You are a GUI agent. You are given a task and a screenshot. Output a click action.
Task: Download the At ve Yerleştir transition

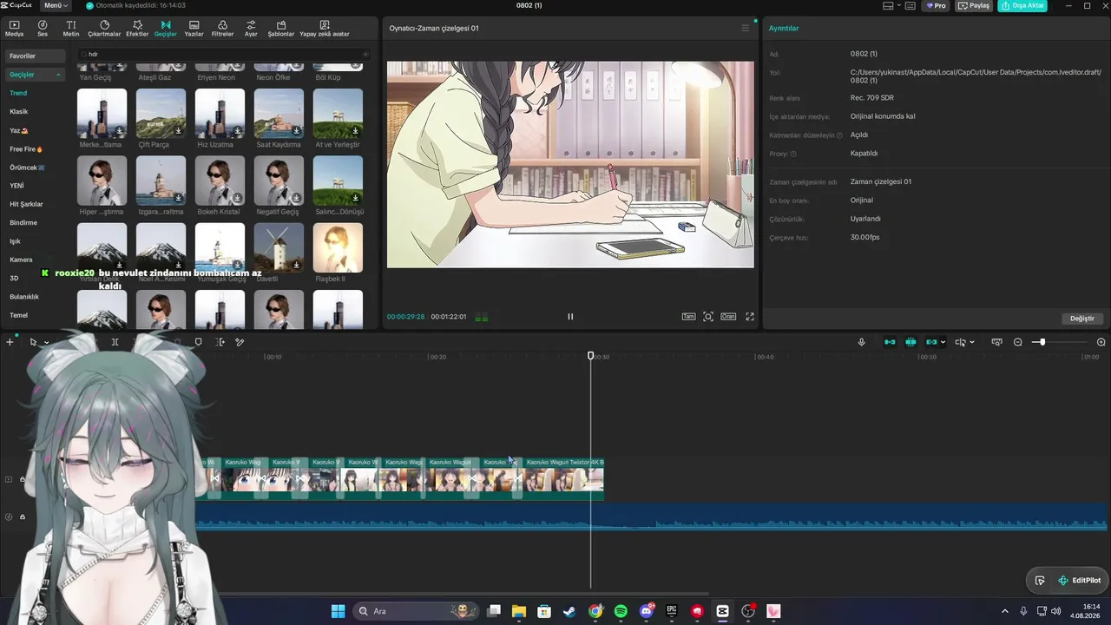355,131
